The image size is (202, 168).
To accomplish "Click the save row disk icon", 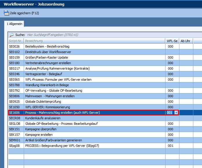I will (x=6, y=13).
